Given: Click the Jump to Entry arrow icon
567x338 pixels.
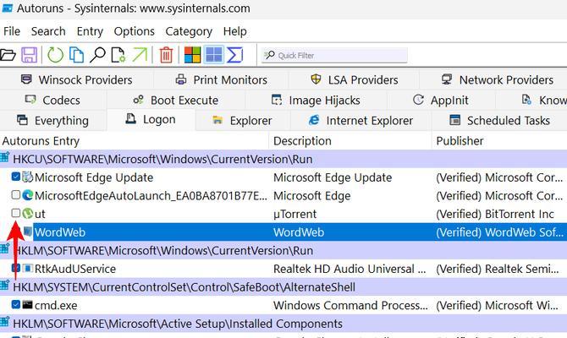Looking at the screenshot, I should point(140,55).
